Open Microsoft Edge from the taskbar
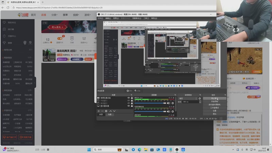Image resolution: width=272 pixels, height=153 pixels. point(139,150)
